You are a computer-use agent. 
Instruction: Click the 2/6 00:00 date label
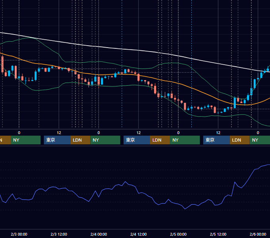click(258, 234)
